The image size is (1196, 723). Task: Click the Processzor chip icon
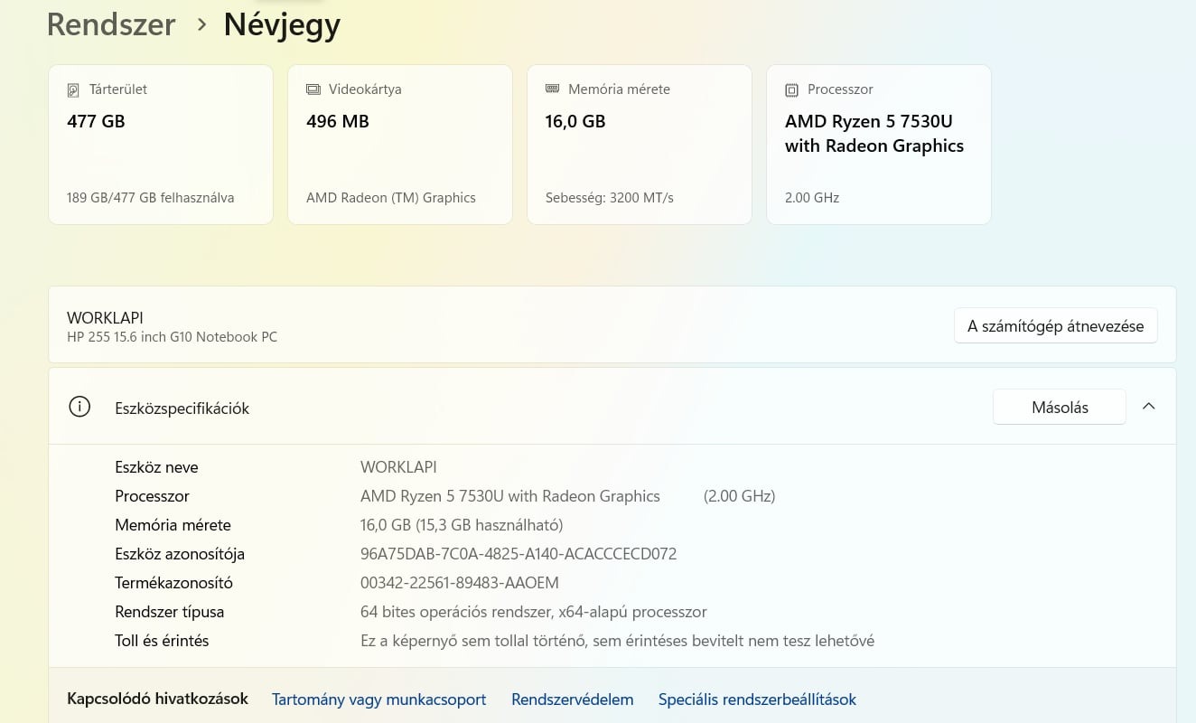point(792,90)
